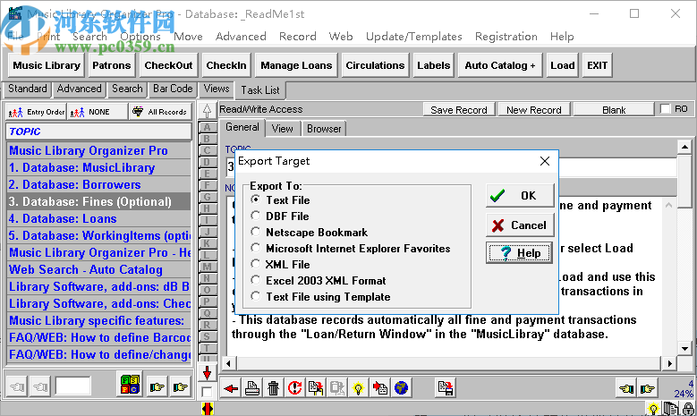Click letter M in alphabet index

point(207,267)
